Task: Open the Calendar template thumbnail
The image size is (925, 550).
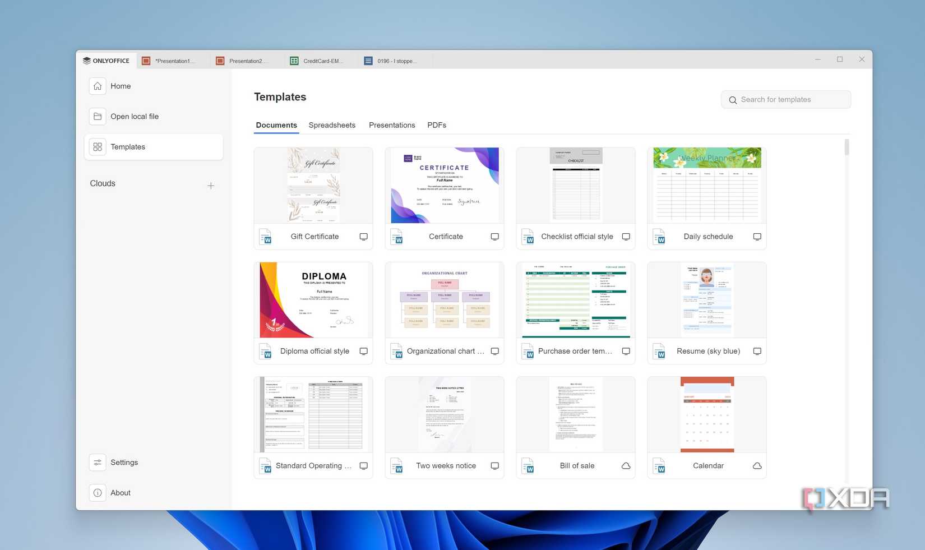Action: coord(707,414)
